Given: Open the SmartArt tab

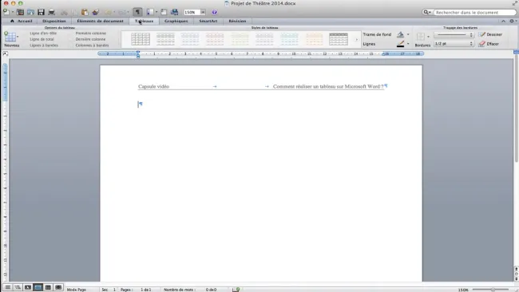Looking at the screenshot, I should [208, 21].
